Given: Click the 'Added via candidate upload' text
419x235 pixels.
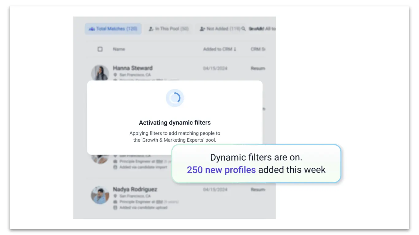Looking at the screenshot, I should (x=144, y=207).
